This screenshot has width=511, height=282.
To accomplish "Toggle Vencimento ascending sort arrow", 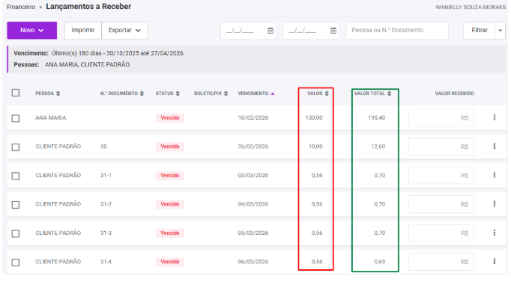I will tap(273, 94).
